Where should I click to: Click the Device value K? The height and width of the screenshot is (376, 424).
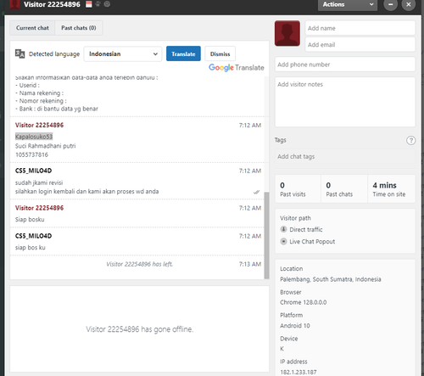(x=282, y=349)
